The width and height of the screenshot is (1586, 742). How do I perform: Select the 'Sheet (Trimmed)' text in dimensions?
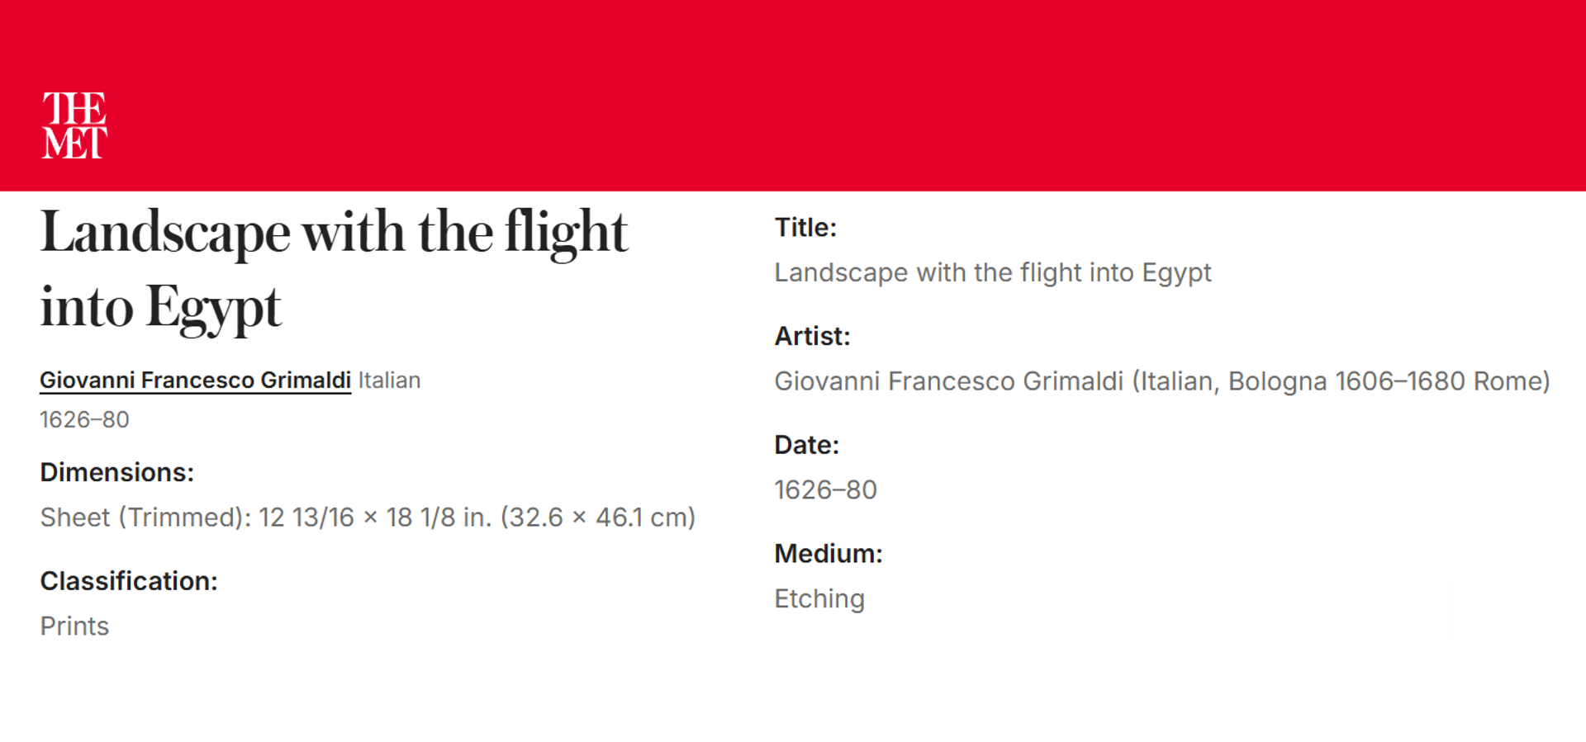pyautogui.click(x=145, y=518)
